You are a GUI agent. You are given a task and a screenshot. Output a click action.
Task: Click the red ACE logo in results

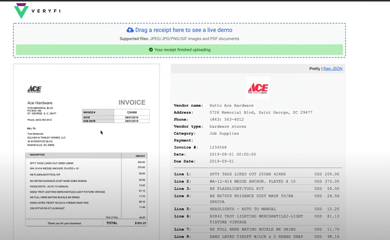(258, 88)
